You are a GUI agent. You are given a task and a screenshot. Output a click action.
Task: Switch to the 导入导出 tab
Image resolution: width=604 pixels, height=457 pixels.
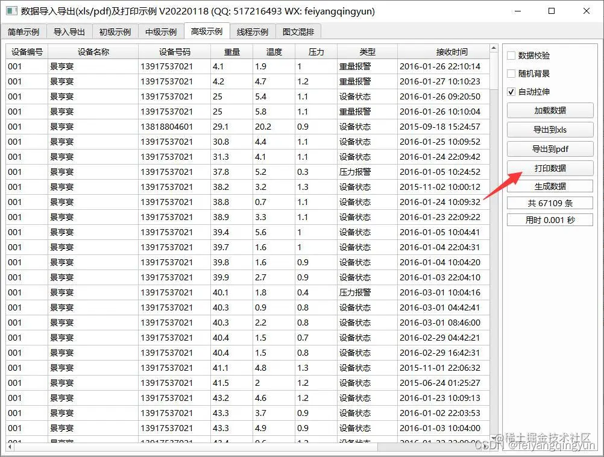[69, 31]
